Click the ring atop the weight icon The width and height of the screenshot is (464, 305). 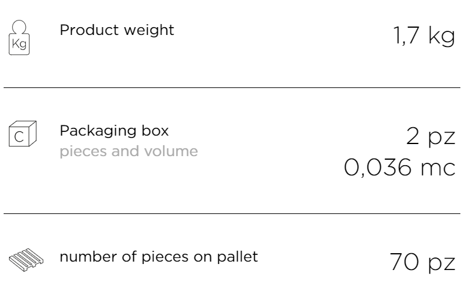(x=19, y=27)
